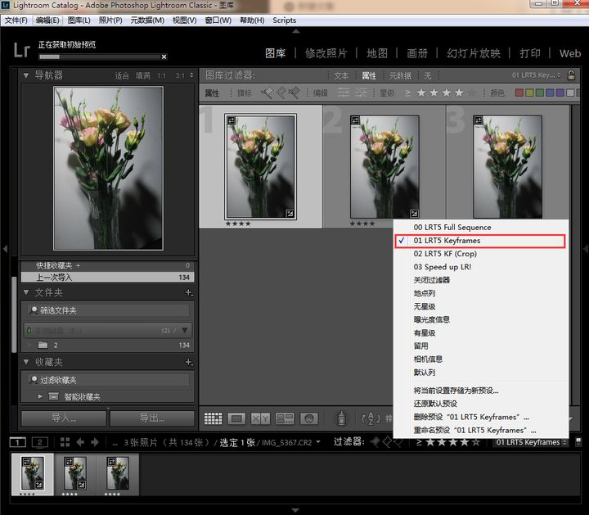Add new folder with plus icon
Image resolution: width=589 pixels, height=515 pixels.
[189, 292]
